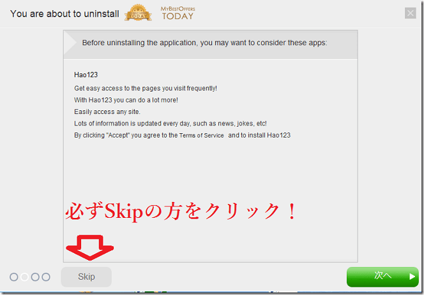The image size is (424, 295).
Task: Click the Hao123 offer title
Action: pyautogui.click(x=86, y=75)
